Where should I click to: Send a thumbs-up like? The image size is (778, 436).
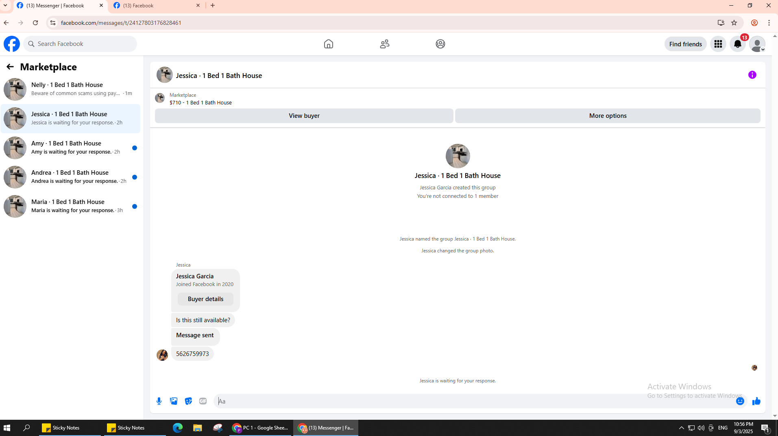[x=756, y=401]
